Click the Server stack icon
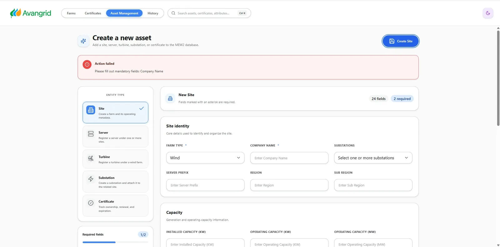The height and width of the screenshot is (247, 500). point(91,134)
